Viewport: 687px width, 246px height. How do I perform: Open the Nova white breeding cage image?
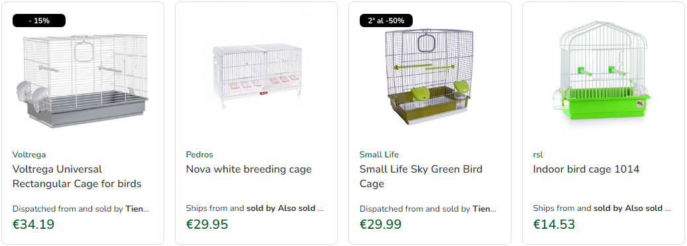[x=256, y=75]
